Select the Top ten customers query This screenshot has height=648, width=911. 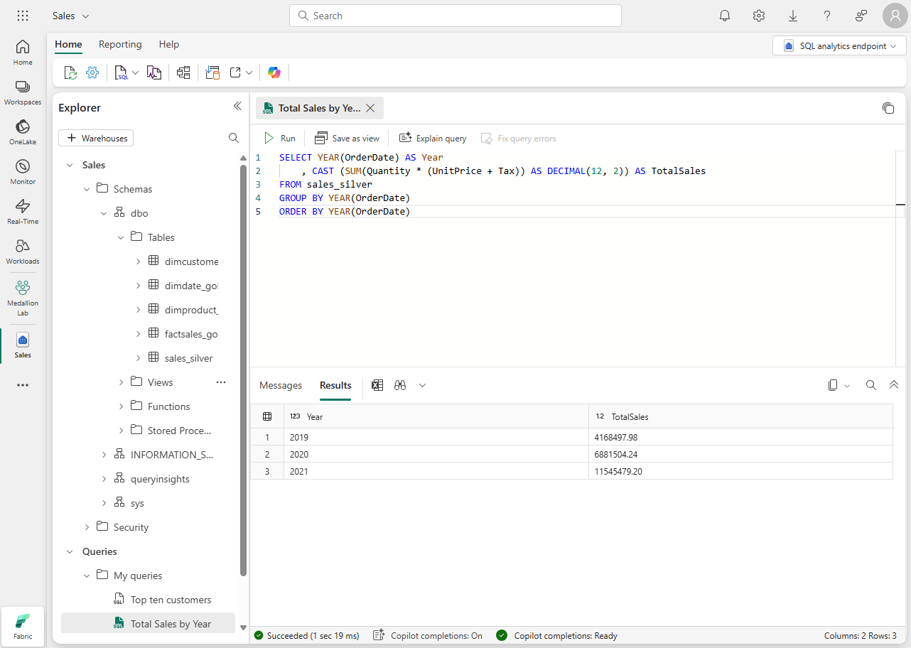click(x=170, y=599)
